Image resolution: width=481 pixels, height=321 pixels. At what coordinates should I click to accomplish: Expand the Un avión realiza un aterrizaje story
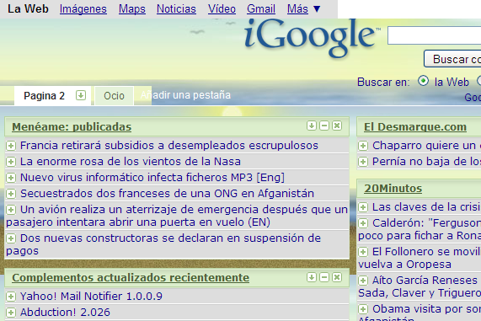point(11,210)
